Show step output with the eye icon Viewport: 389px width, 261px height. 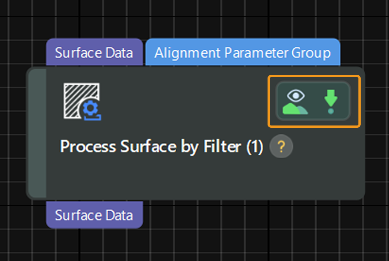(295, 101)
